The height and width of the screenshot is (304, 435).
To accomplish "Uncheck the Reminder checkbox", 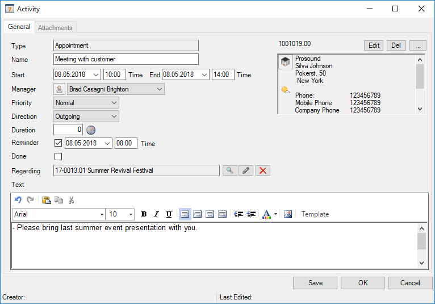I will 58,143.
